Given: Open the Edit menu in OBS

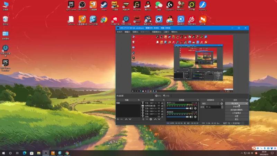Looking at the screenshot, I should [x=127, y=32].
